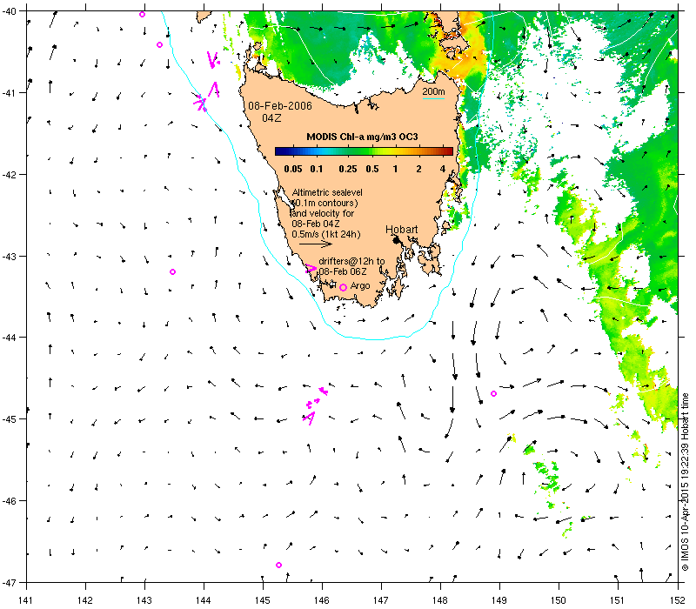Click the '200m' isobath legend label
The image size is (696, 609).
click(433, 91)
